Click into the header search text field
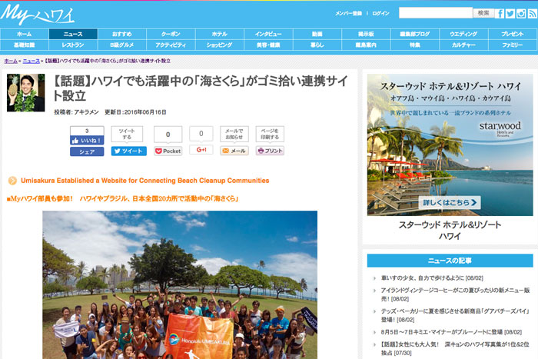The height and width of the screenshot is (359, 538). coord(434,13)
